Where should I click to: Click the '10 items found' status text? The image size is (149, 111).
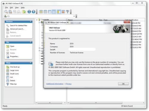[x=127, y=106]
